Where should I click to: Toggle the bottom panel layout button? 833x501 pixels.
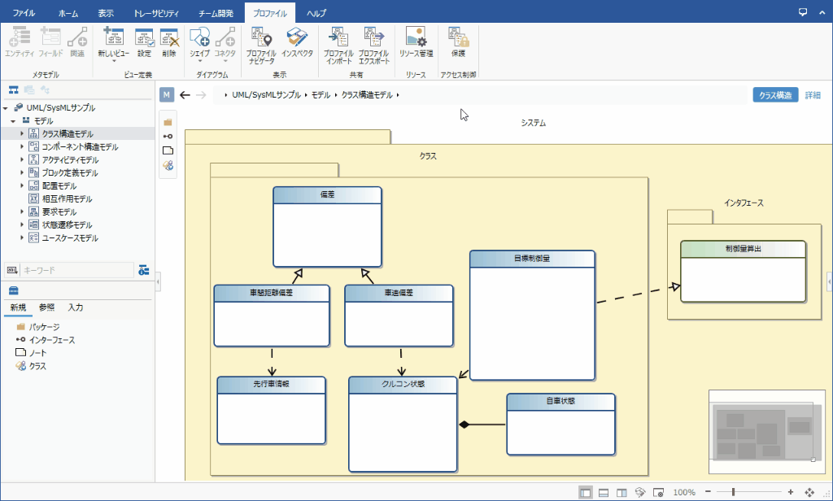click(x=604, y=493)
